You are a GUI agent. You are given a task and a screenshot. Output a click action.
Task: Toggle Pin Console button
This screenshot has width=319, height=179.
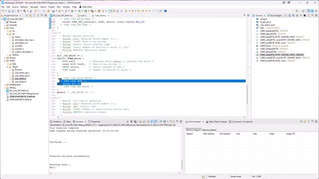160,121
